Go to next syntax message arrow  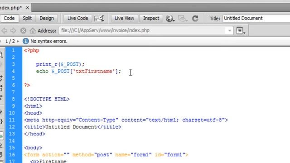coord(18,41)
